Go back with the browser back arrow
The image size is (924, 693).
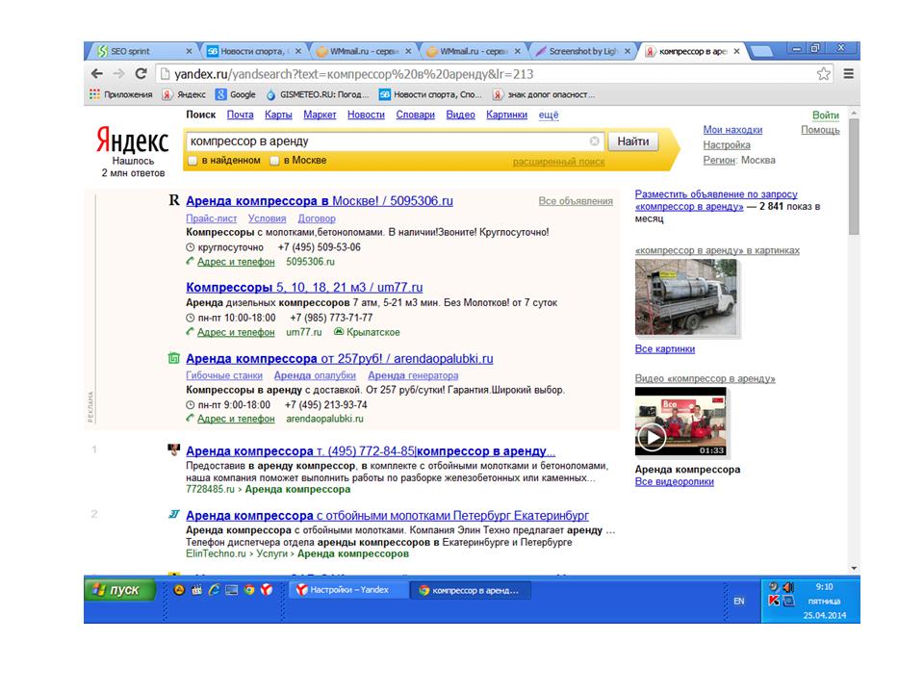click(x=97, y=74)
